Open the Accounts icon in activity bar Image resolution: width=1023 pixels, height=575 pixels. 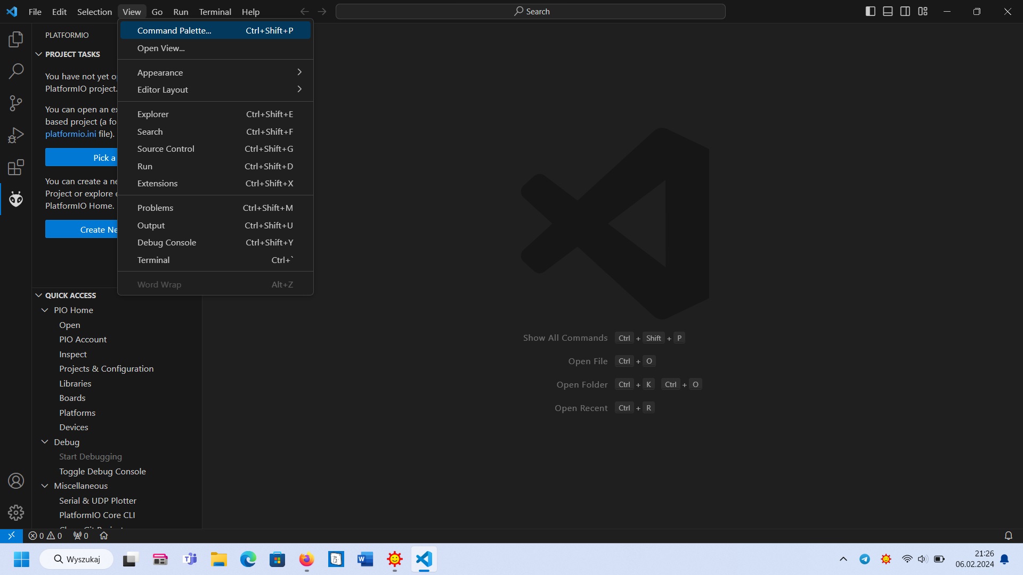[16, 481]
